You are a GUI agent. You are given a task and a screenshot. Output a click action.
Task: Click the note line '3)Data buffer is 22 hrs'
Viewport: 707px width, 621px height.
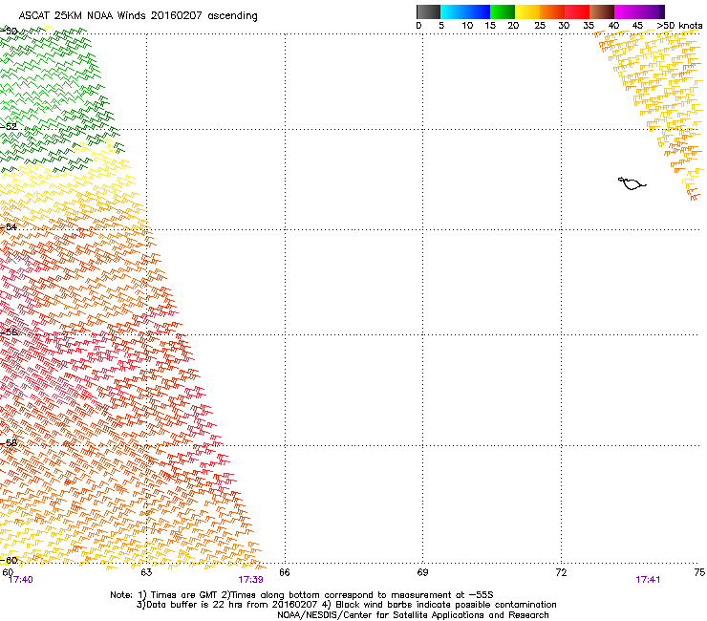pyautogui.click(x=346, y=605)
